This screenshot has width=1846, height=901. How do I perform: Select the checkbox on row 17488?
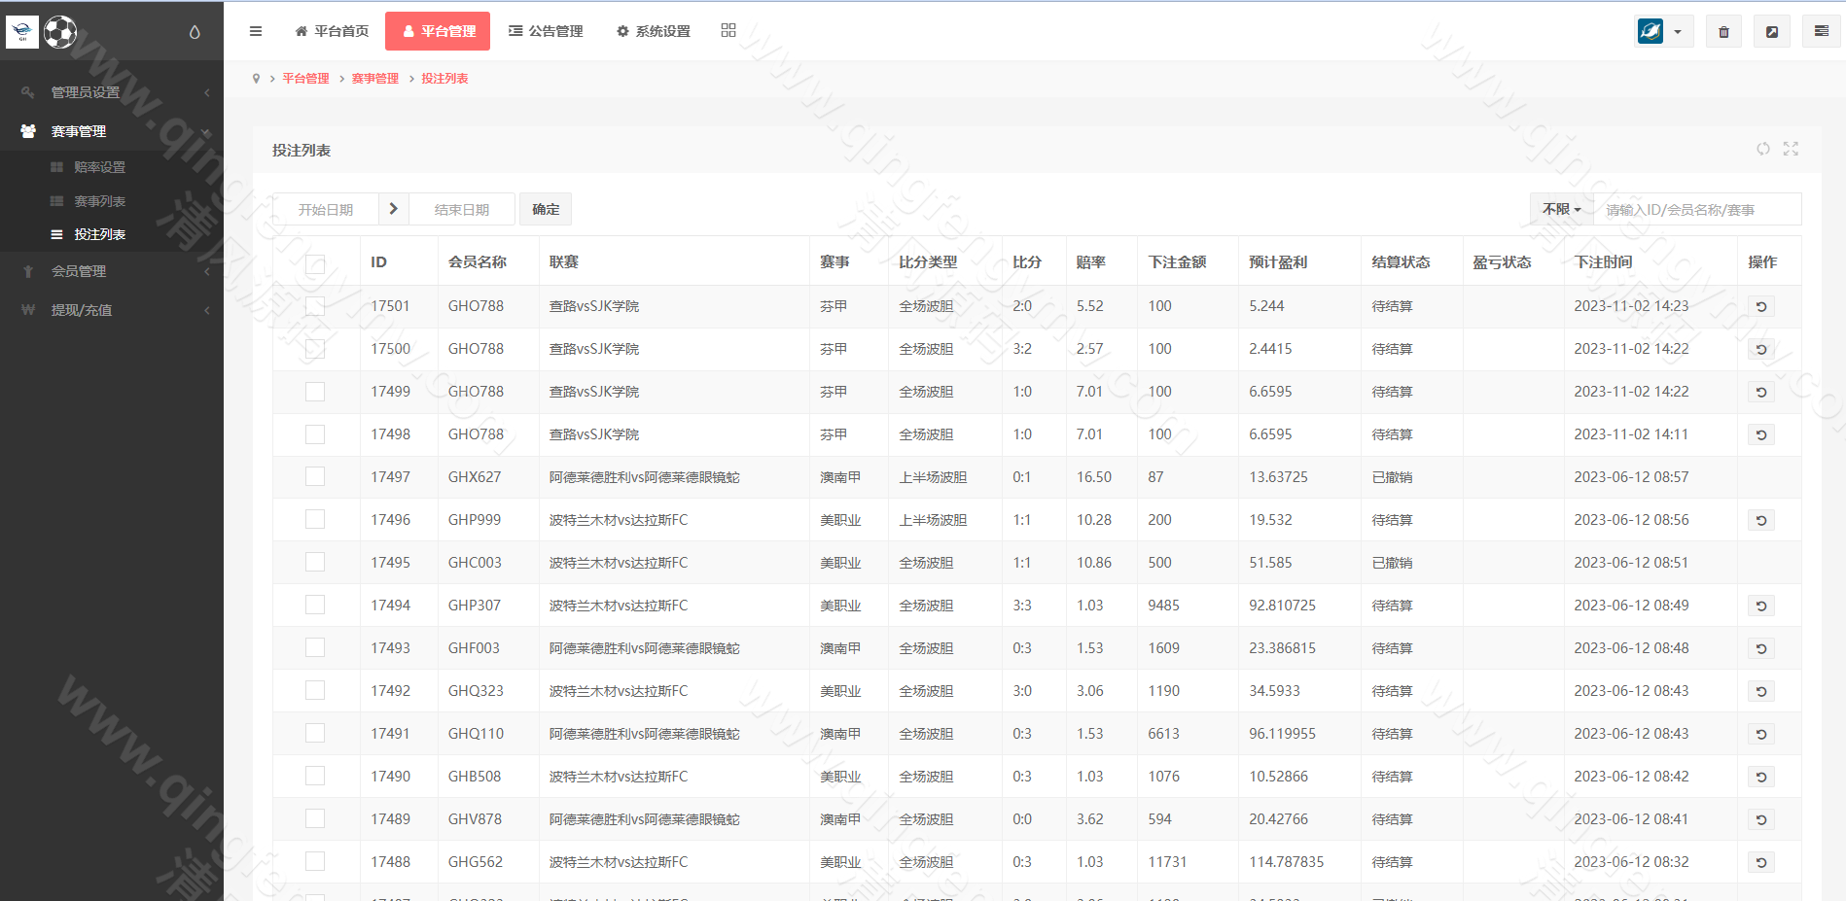(x=314, y=860)
